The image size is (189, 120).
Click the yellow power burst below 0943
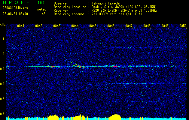[x=53, y=117]
